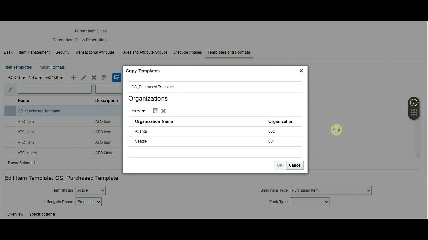
Task: Click the Remove organization X icon in dialog
Action: point(164,111)
